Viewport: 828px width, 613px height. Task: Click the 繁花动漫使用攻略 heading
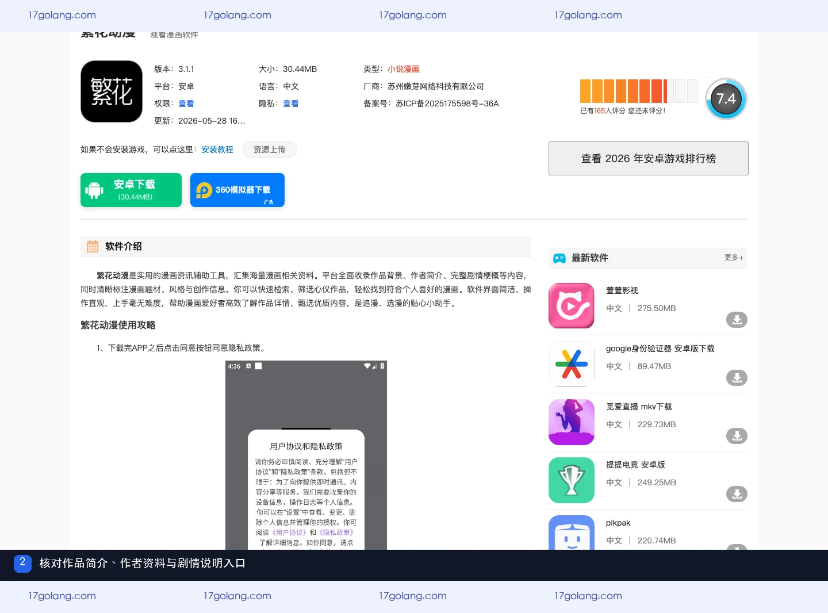pyautogui.click(x=118, y=325)
